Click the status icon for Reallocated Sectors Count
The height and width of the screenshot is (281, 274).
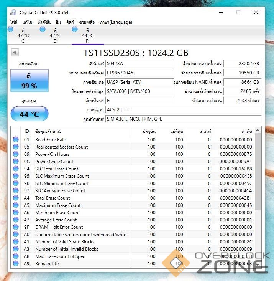16,147
